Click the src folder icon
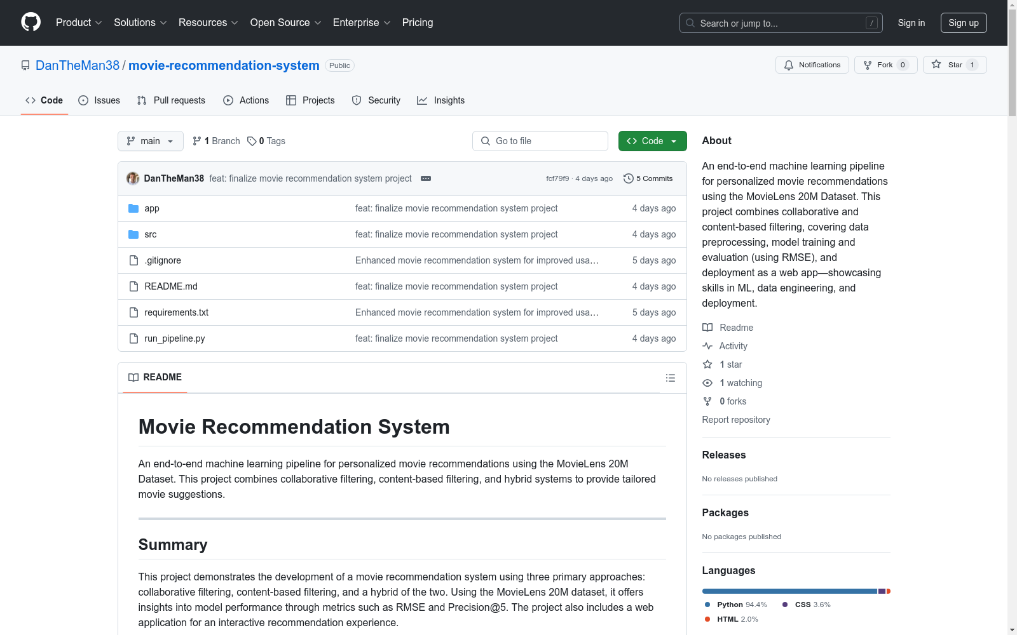The height and width of the screenshot is (635, 1017). click(x=133, y=234)
